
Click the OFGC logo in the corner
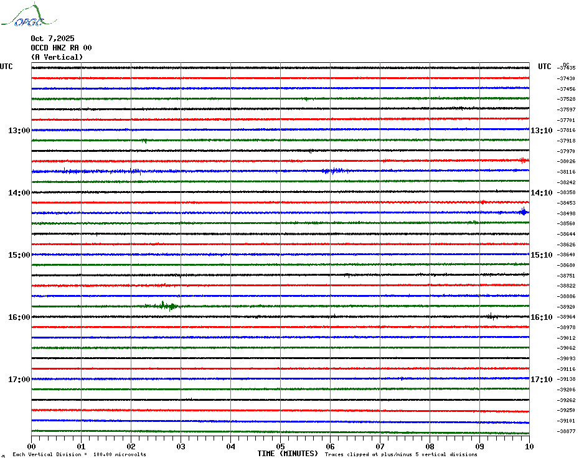23,17
